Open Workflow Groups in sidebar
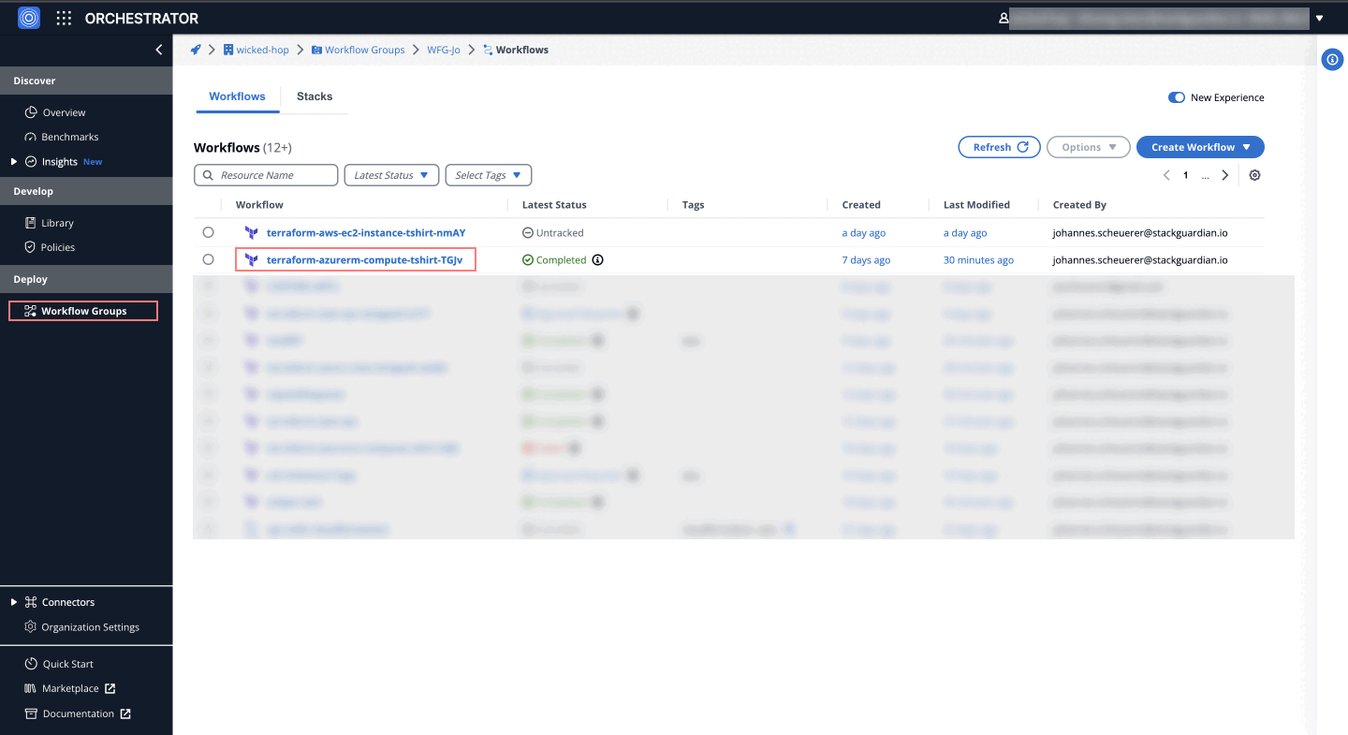Image resolution: width=1348 pixels, height=735 pixels. [x=83, y=311]
